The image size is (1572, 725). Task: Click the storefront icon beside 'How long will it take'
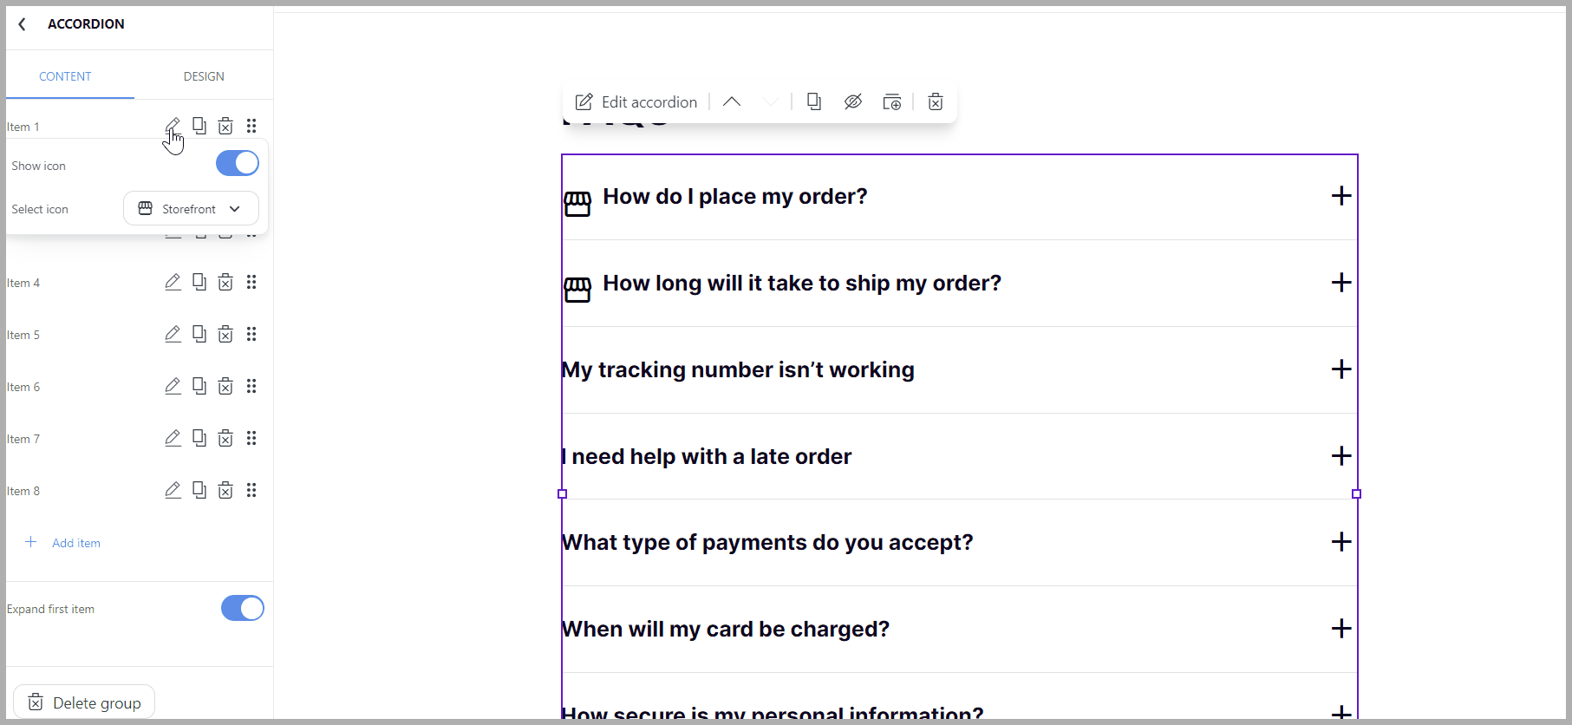point(577,290)
